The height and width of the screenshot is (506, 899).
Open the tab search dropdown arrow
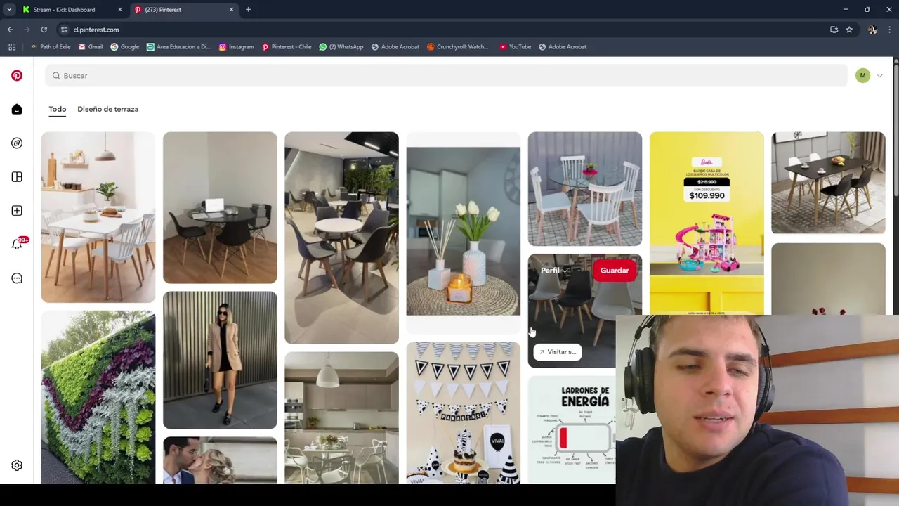(9, 10)
